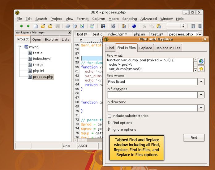Click the green back arrow toolbar icon
Image resolution: width=215 pixels, height=170 pixels.
point(21,26)
